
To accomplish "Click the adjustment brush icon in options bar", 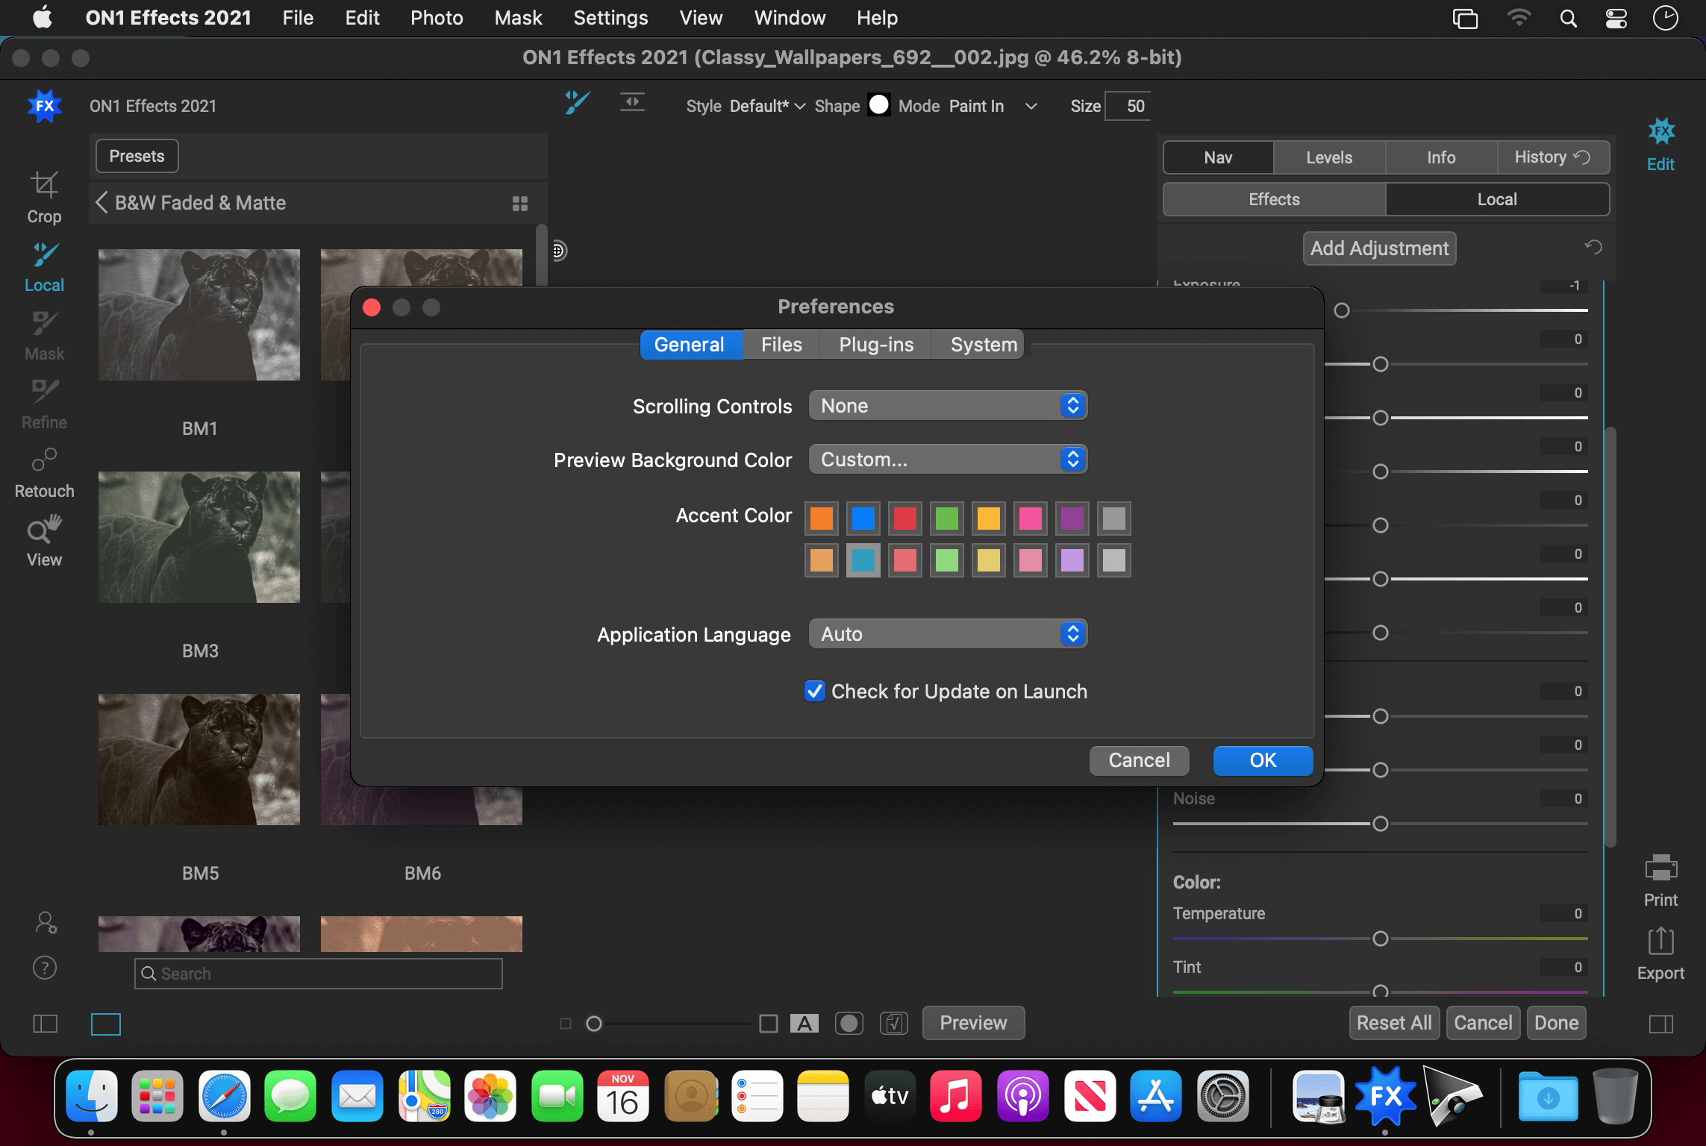I will pyautogui.click(x=577, y=103).
